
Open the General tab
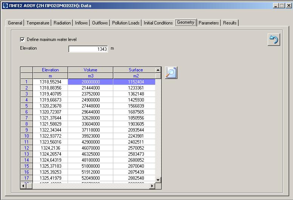tap(15, 23)
